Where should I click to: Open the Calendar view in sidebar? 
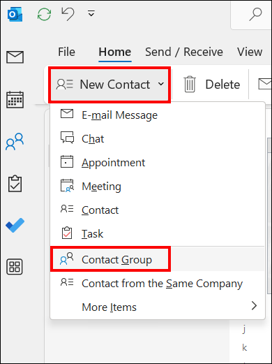pos(15,100)
